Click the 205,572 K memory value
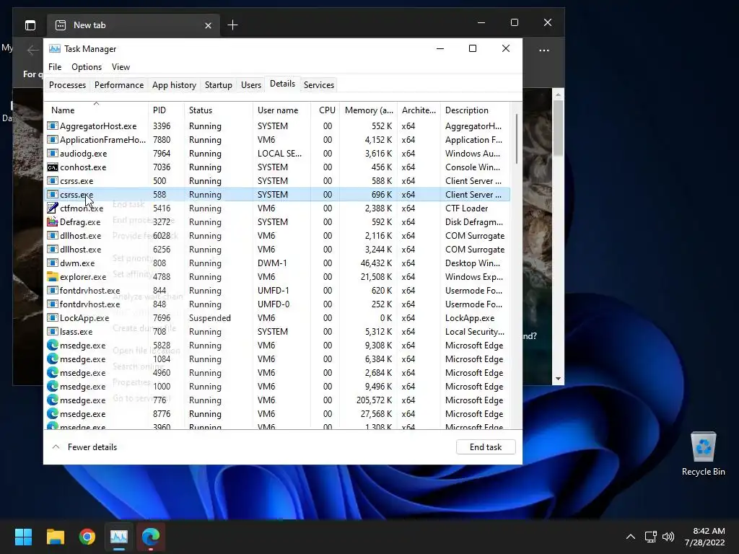This screenshot has height=554, width=739. (375, 400)
